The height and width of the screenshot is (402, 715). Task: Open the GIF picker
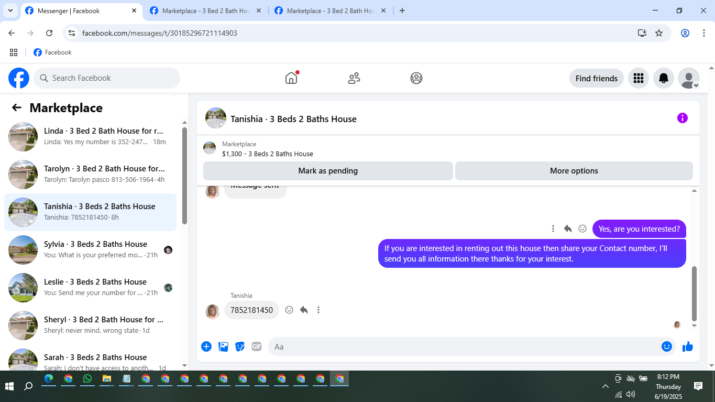click(256, 346)
